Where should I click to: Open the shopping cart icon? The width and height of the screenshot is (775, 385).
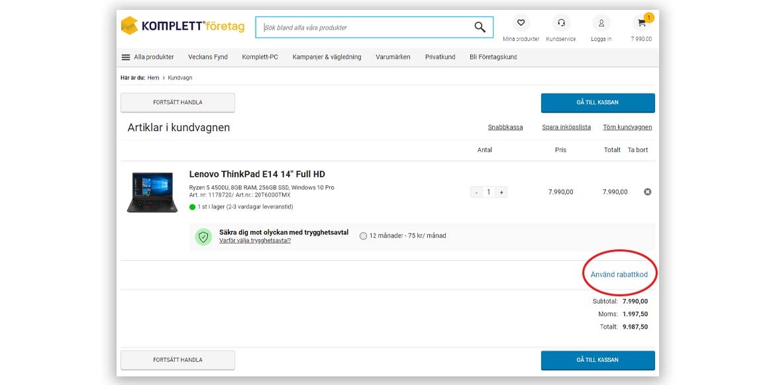coord(641,23)
